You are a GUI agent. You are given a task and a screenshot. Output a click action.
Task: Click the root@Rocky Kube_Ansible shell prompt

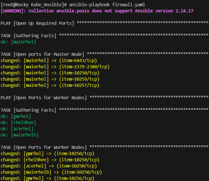(34, 5)
